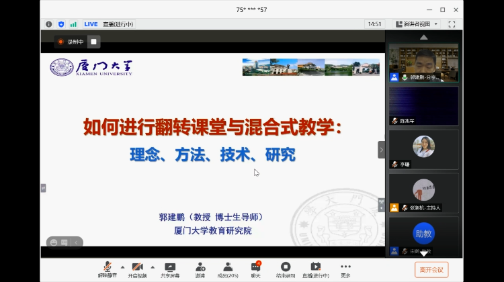The image size is (504, 282).
Task: Expand microphone options arrow beside 解除静音
Action: click(122, 266)
